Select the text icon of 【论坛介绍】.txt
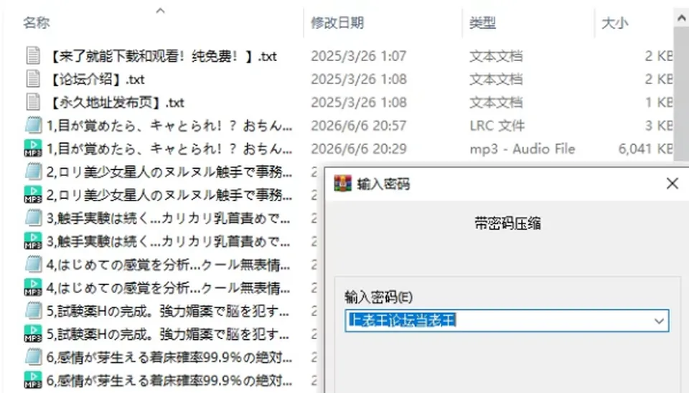Viewport: 689px width, 393px height. 33,79
